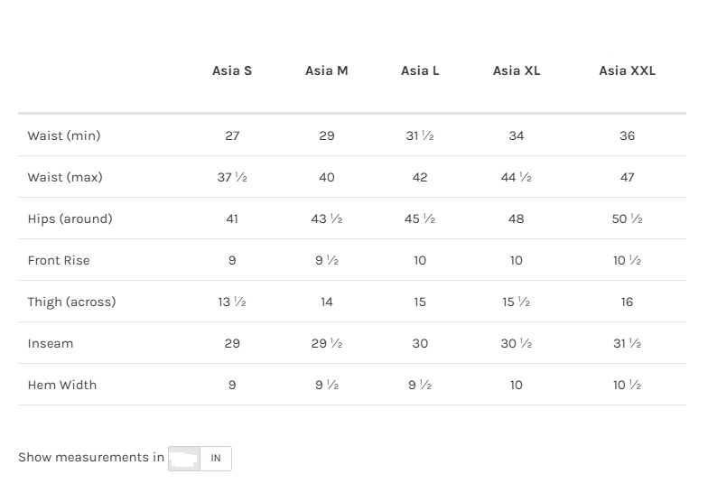Click the Front Rise row label
The height and width of the screenshot is (493, 708).
pyautogui.click(x=59, y=260)
